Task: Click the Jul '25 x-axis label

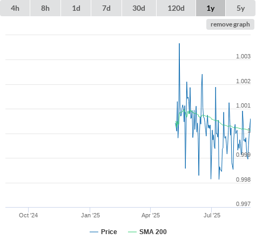Action: point(212,215)
